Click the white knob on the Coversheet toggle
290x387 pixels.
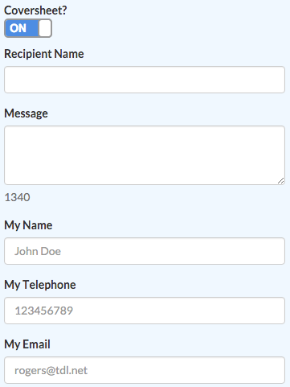click(45, 28)
